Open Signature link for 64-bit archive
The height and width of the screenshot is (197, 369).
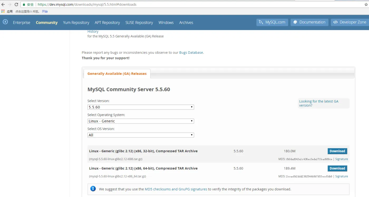(342, 176)
